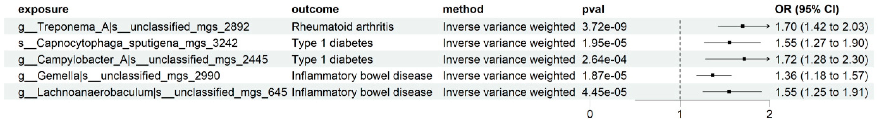Click the arrowhead on Campylobacter_A confidence interval
Image resolution: width=877 pixels, height=123 pixels.
point(767,59)
